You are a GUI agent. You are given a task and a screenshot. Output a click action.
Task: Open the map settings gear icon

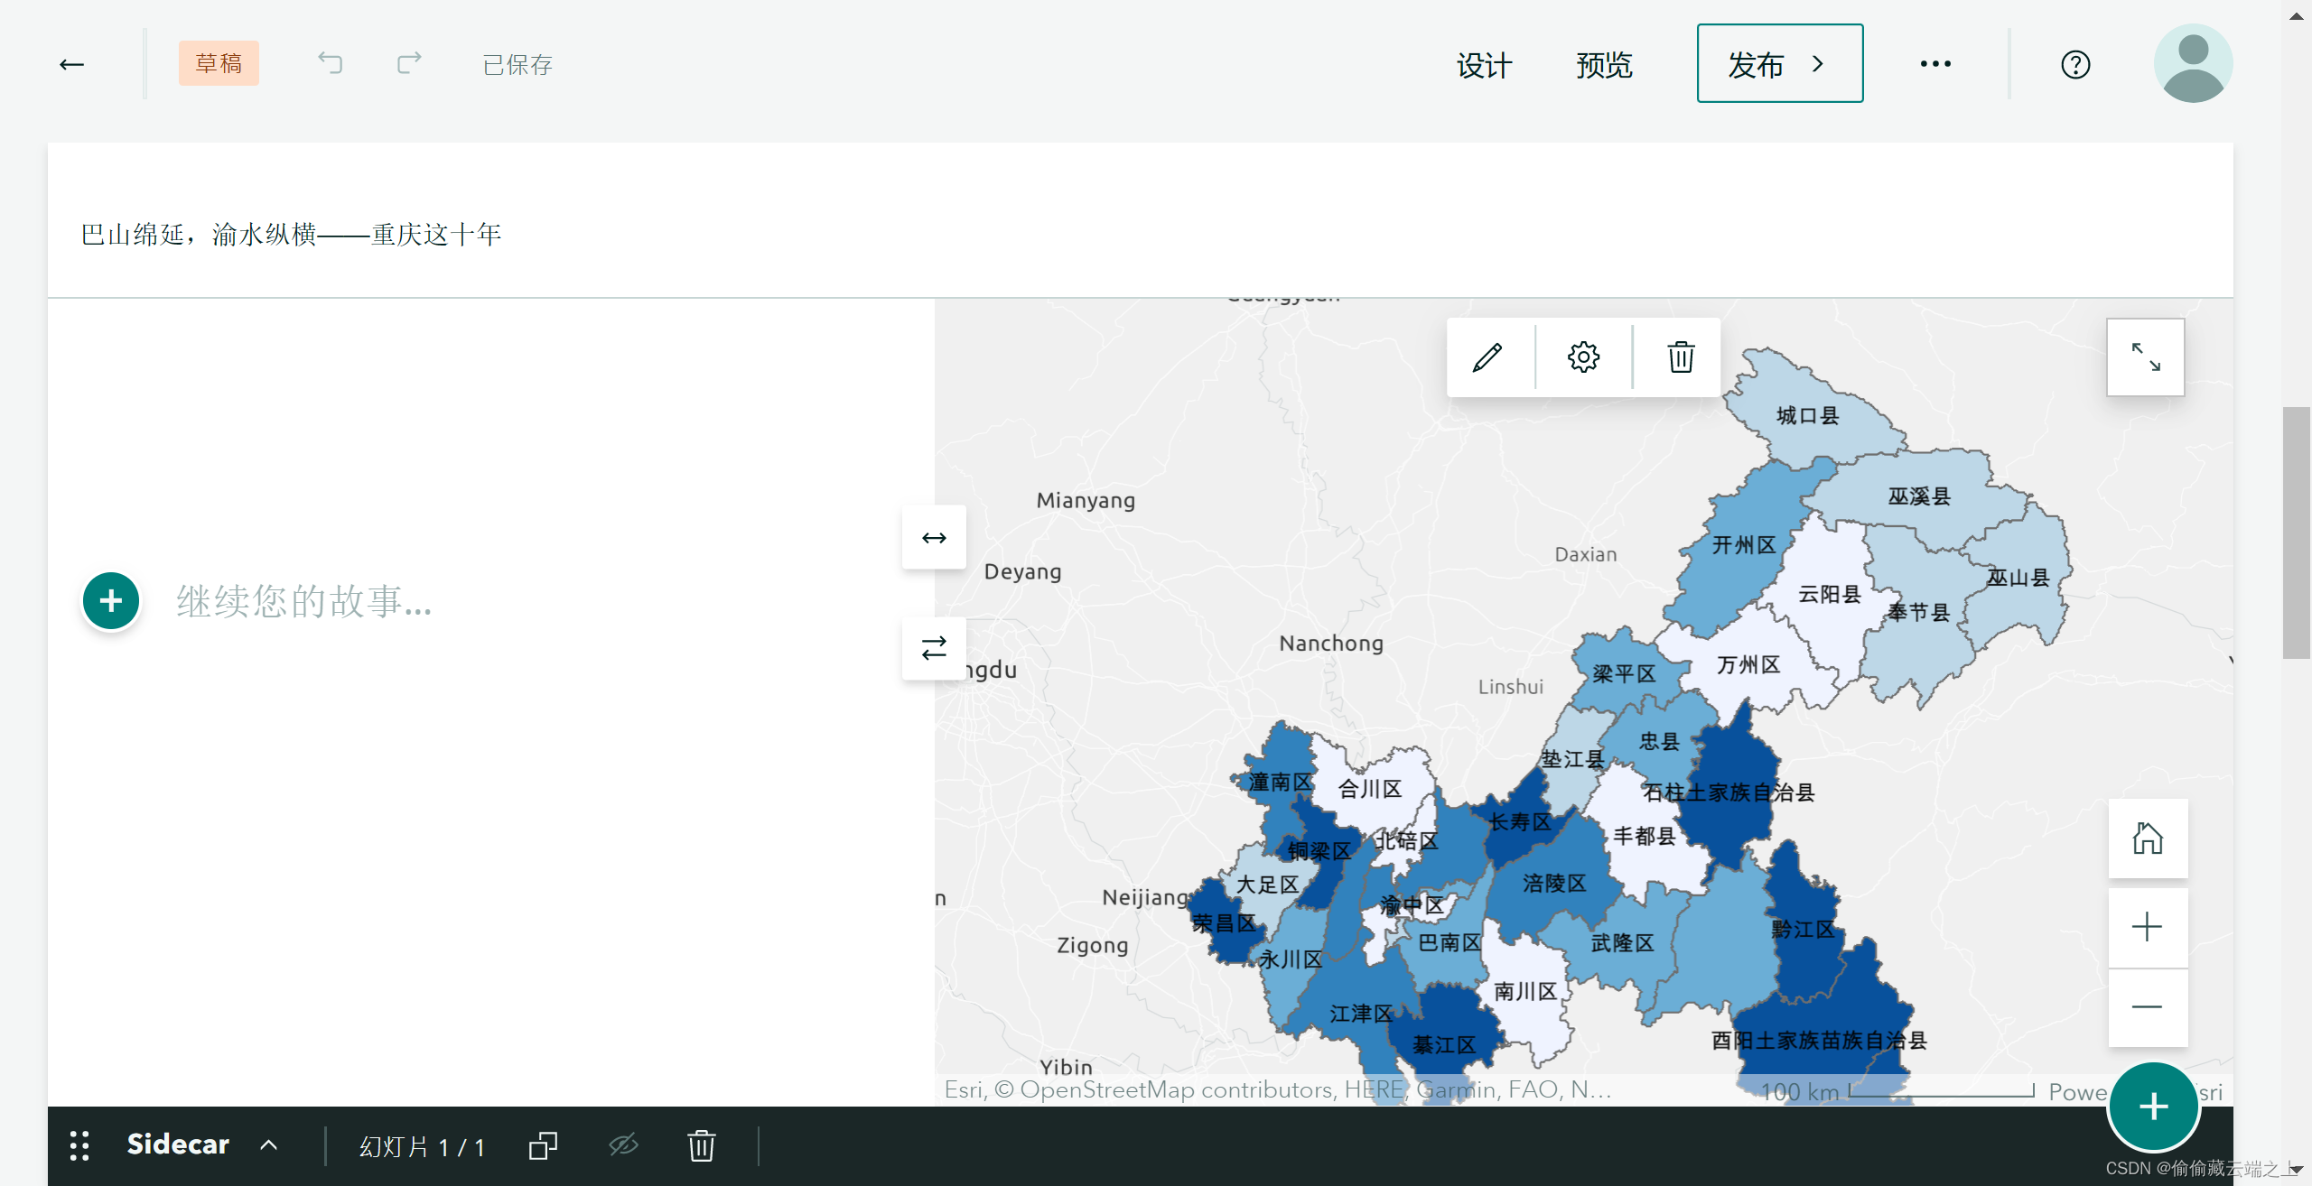click(x=1583, y=357)
